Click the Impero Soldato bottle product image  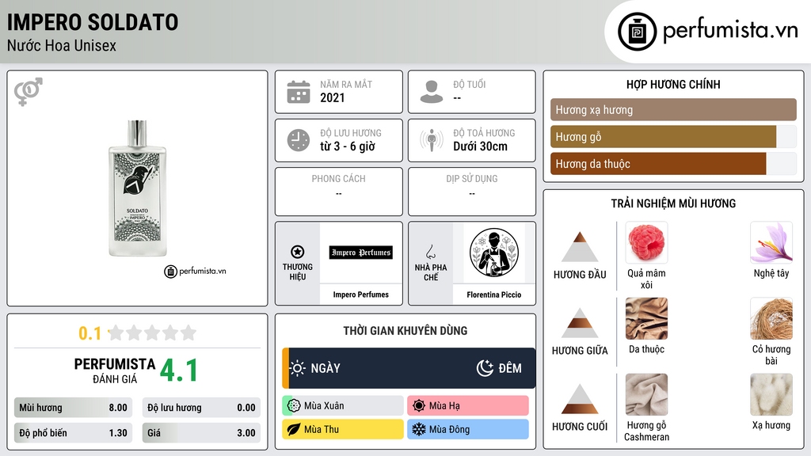pyautogui.click(x=137, y=188)
